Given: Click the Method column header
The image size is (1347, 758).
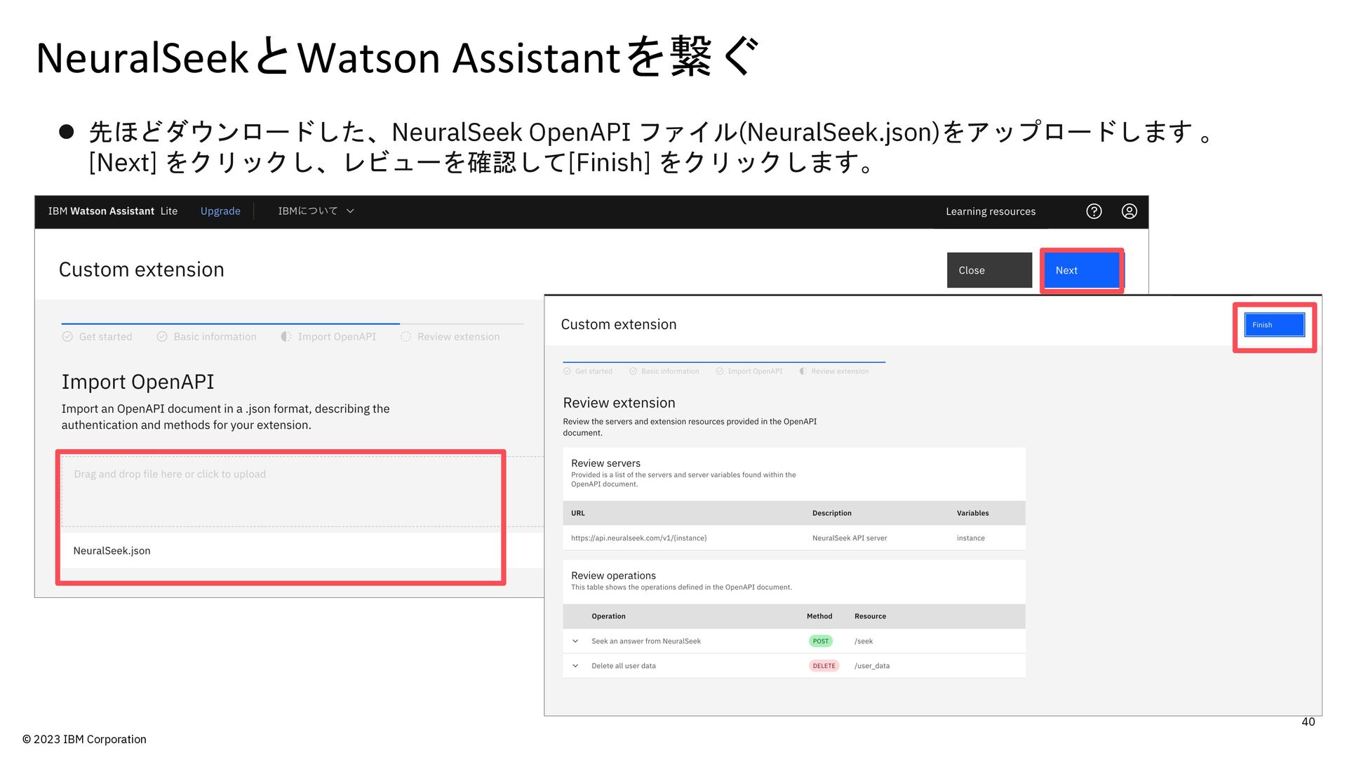Looking at the screenshot, I should pyautogui.click(x=819, y=616).
